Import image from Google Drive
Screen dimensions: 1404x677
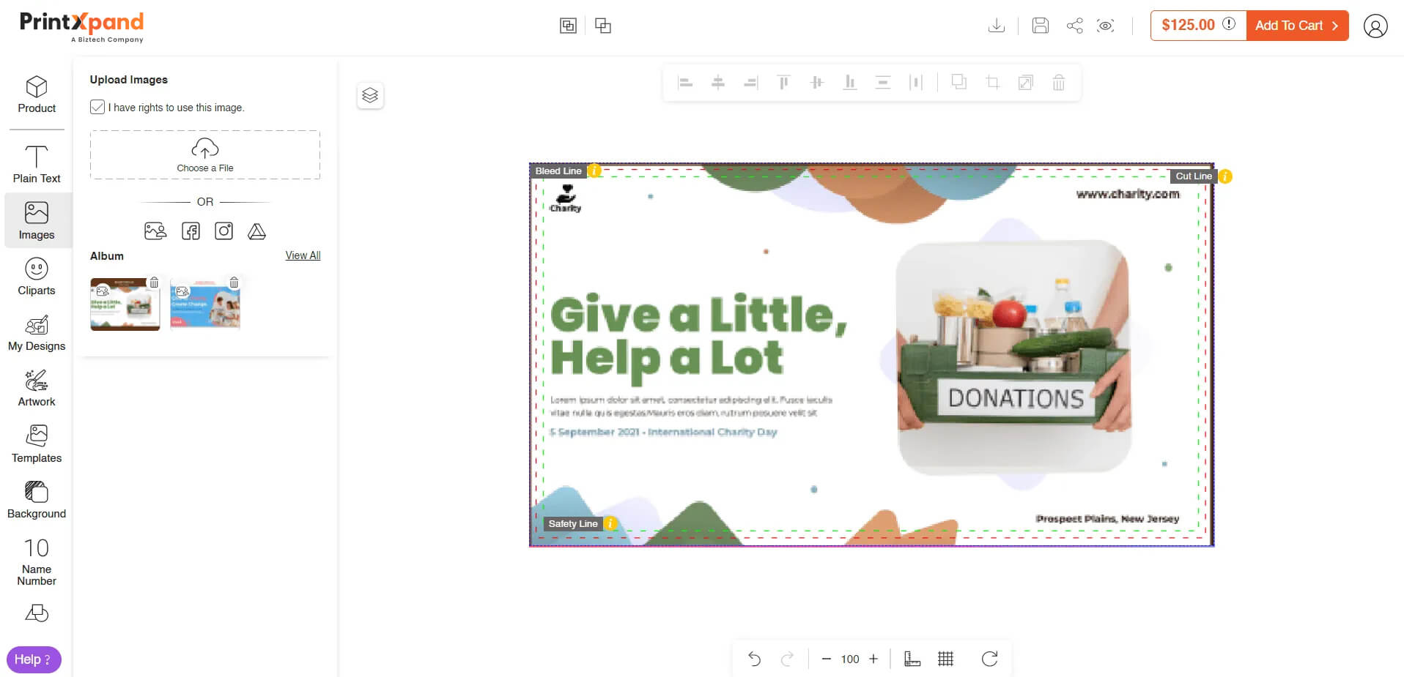point(256,231)
